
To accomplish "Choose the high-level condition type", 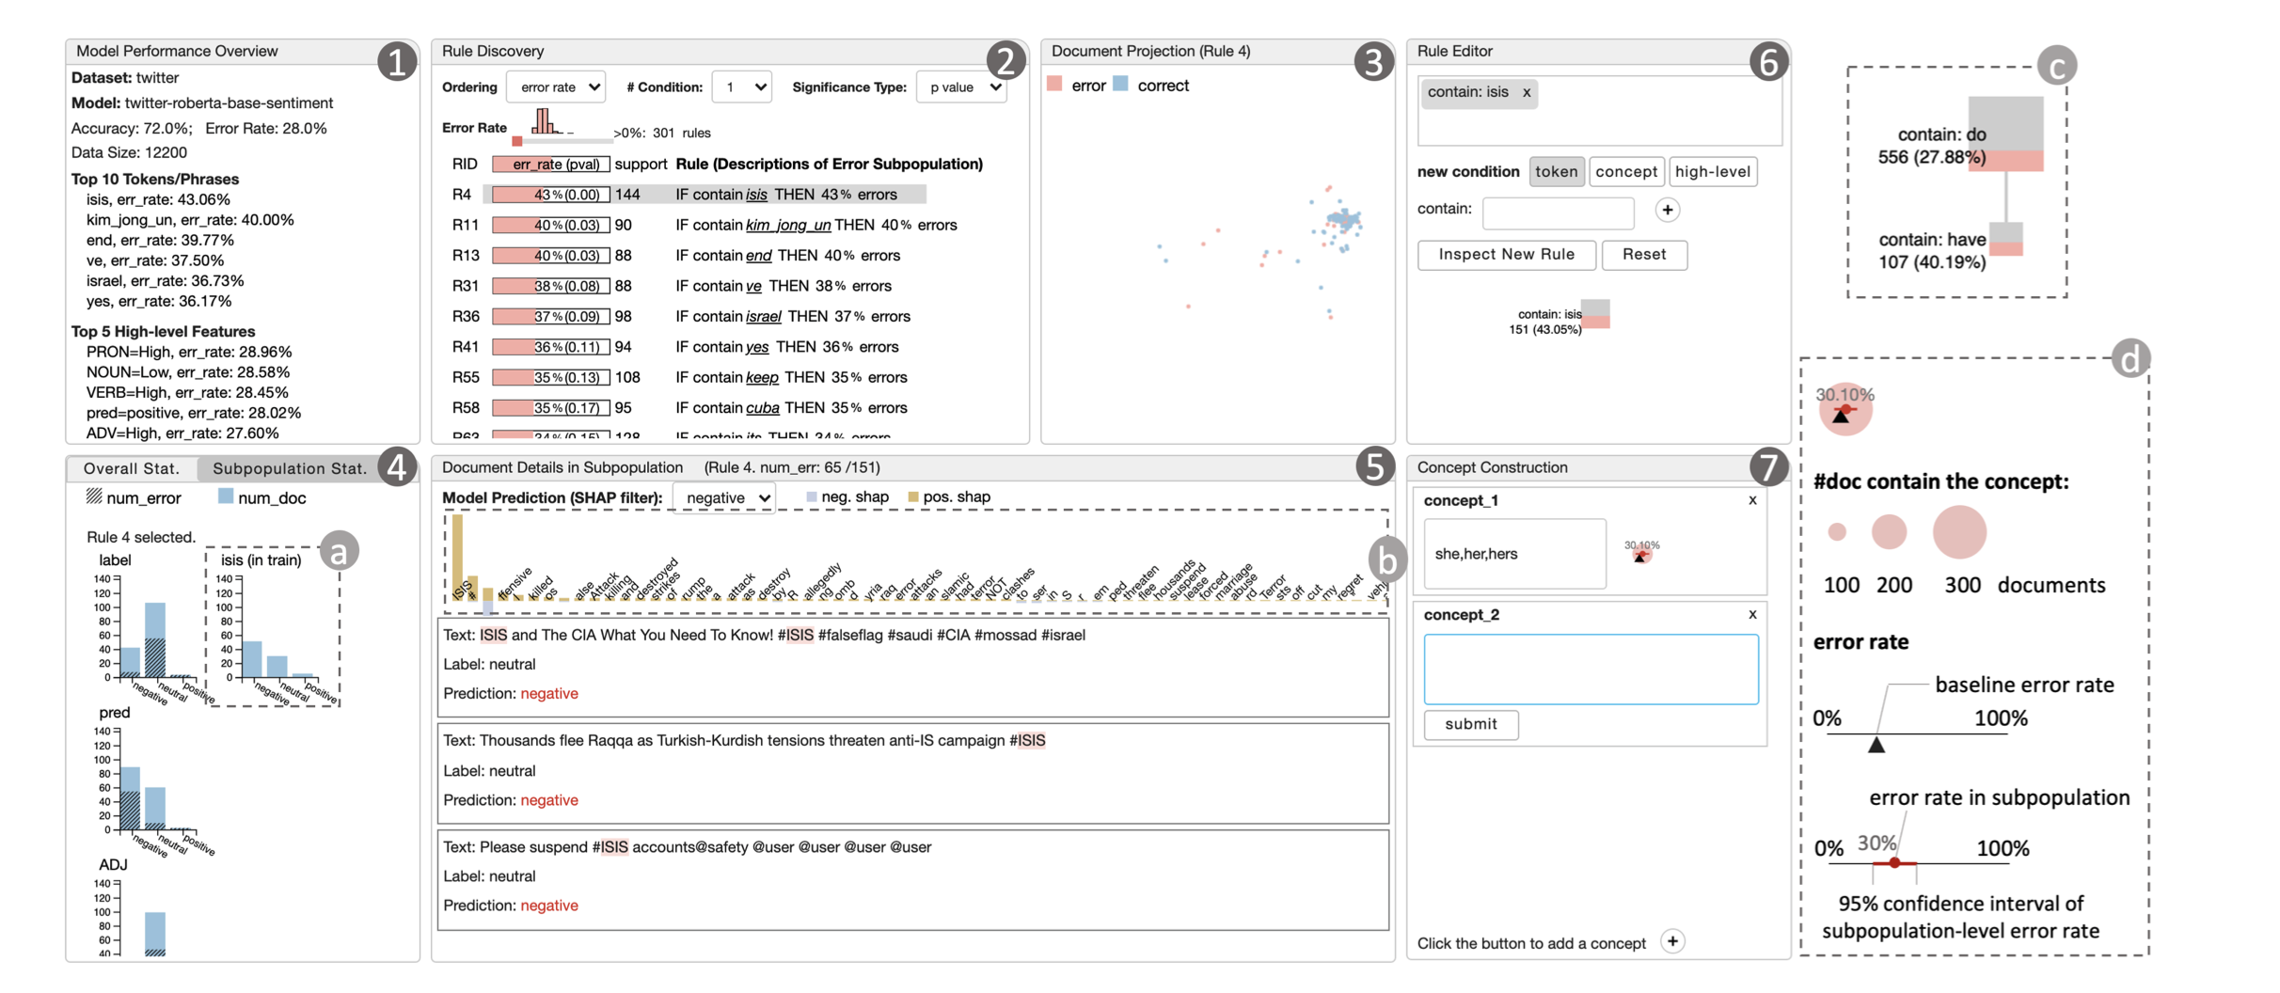I will click(x=1712, y=171).
